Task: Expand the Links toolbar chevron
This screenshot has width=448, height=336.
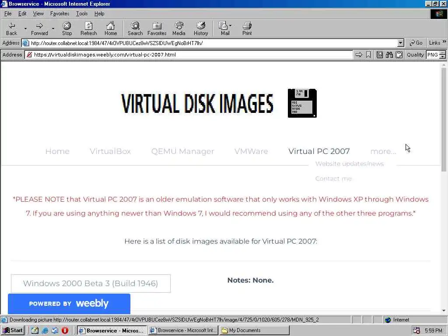Action: 444,42
